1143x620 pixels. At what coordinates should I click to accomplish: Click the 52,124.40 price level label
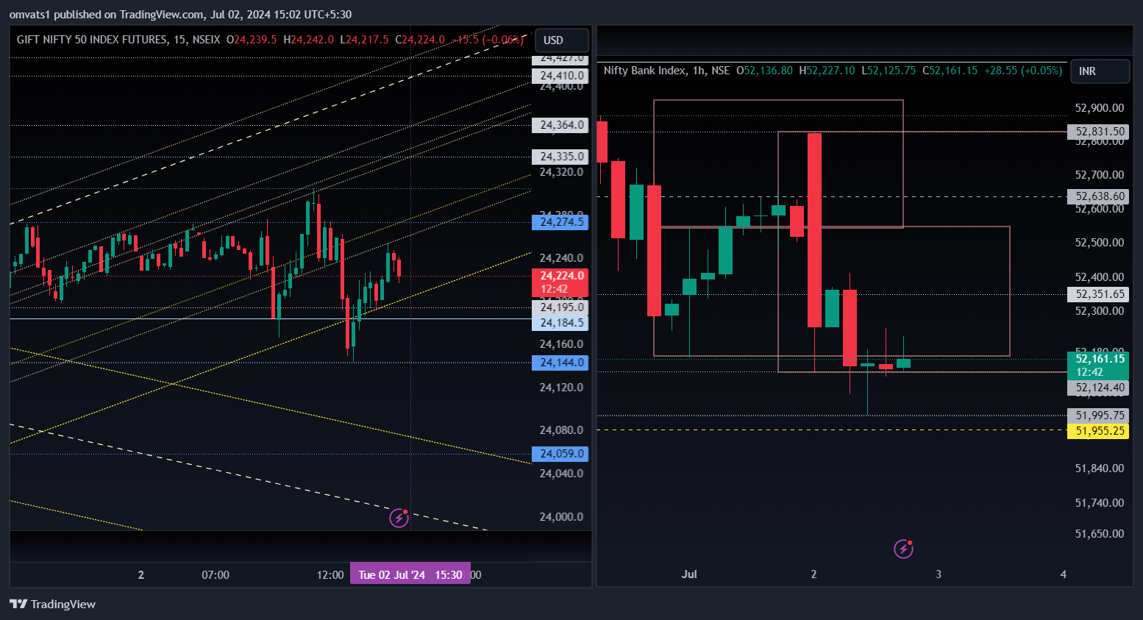coord(1098,388)
